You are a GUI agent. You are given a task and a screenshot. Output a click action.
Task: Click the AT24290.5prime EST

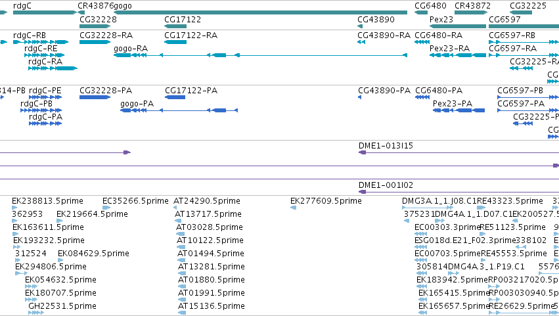(175, 208)
